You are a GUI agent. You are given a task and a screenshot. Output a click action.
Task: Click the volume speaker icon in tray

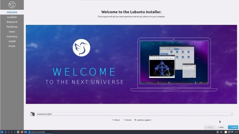(x=221, y=132)
